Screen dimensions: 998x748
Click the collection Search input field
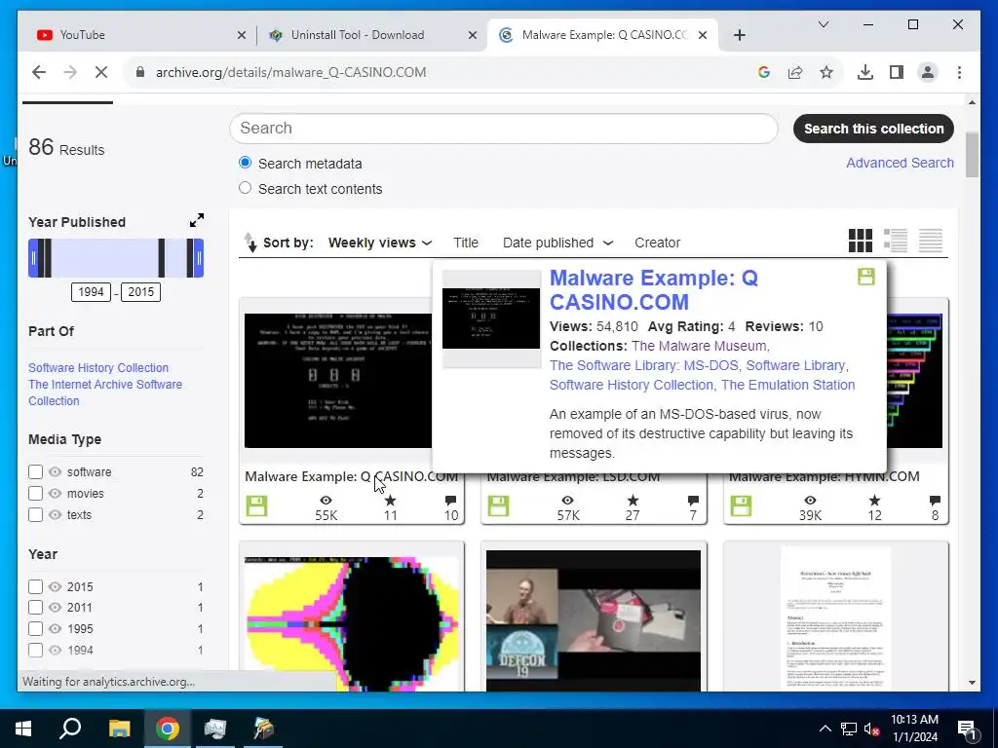pos(504,129)
